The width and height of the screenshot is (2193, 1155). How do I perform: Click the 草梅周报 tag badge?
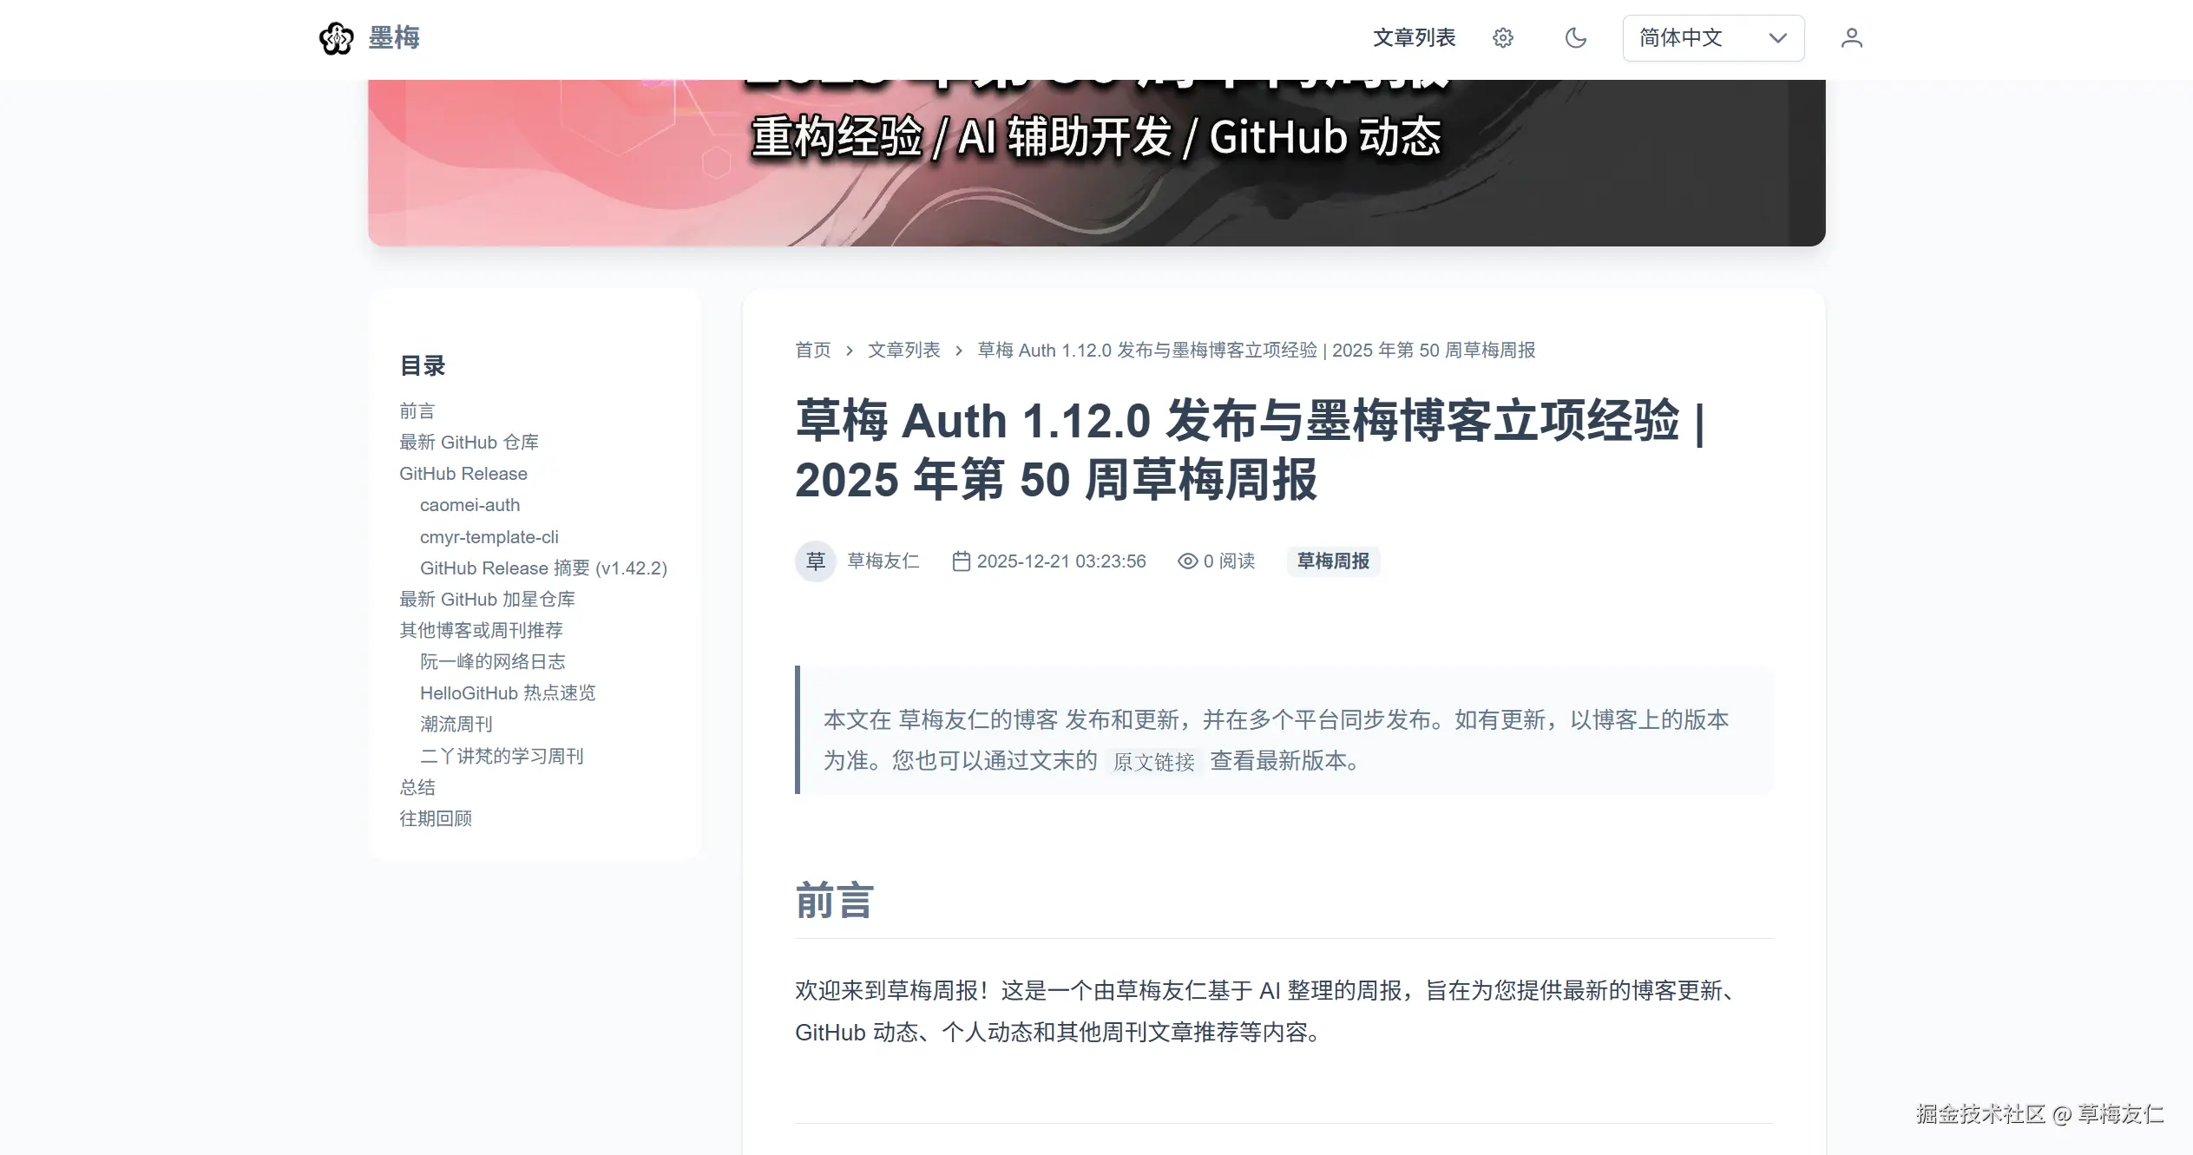[1333, 561]
